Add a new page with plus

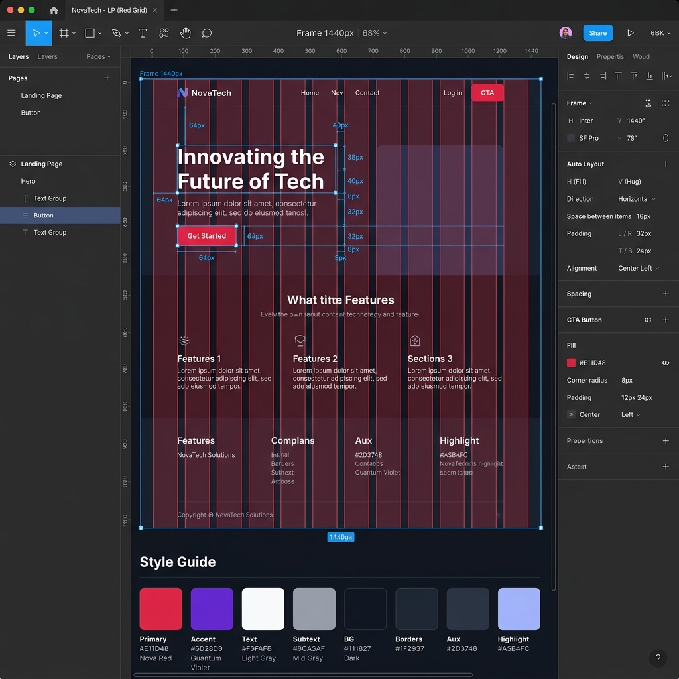[107, 78]
